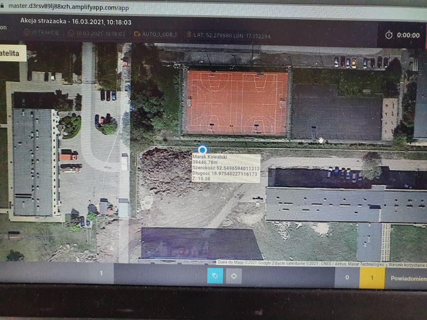Viewport: 427px width, 320px height.
Task: Click the clock icon chip showing 16.03.2021 10:18:03
Action: point(71,34)
